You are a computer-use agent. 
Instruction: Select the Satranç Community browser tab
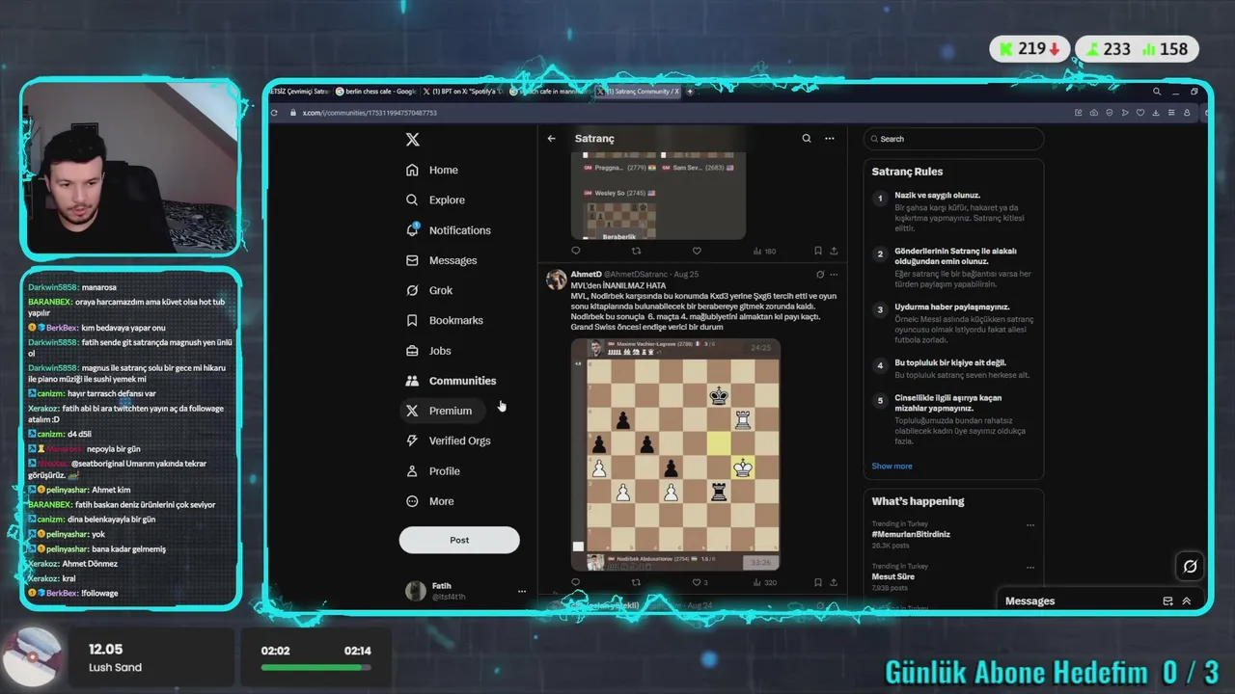(640, 92)
